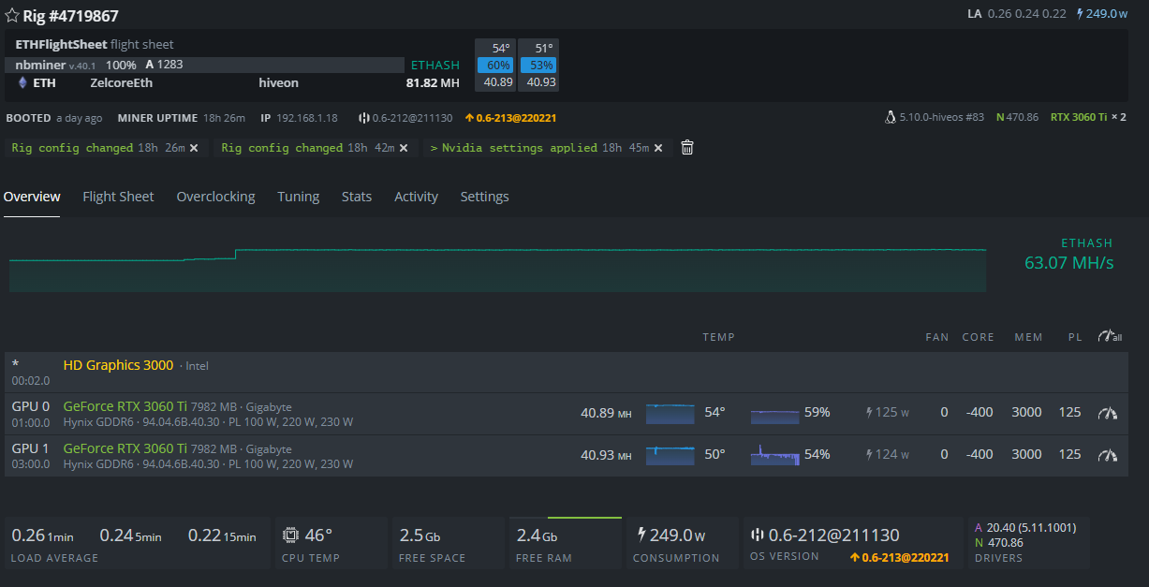Click the ETHASH hashrate history chart
This screenshot has height=587, width=1149.
tap(496, 270)
